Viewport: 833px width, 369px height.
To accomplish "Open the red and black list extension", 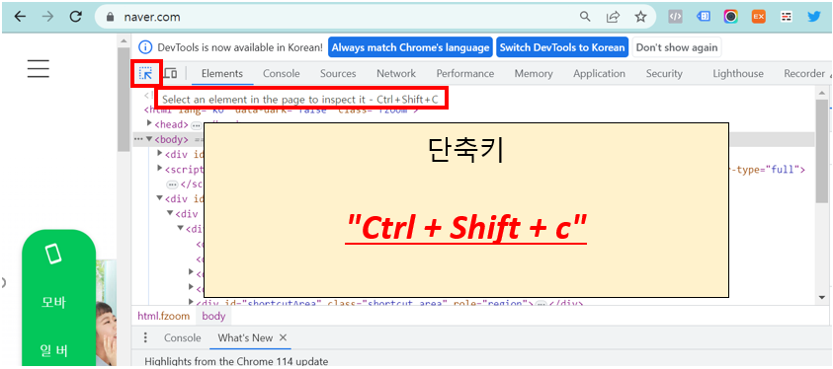I will pyautogui.click(x=787, y=17).
